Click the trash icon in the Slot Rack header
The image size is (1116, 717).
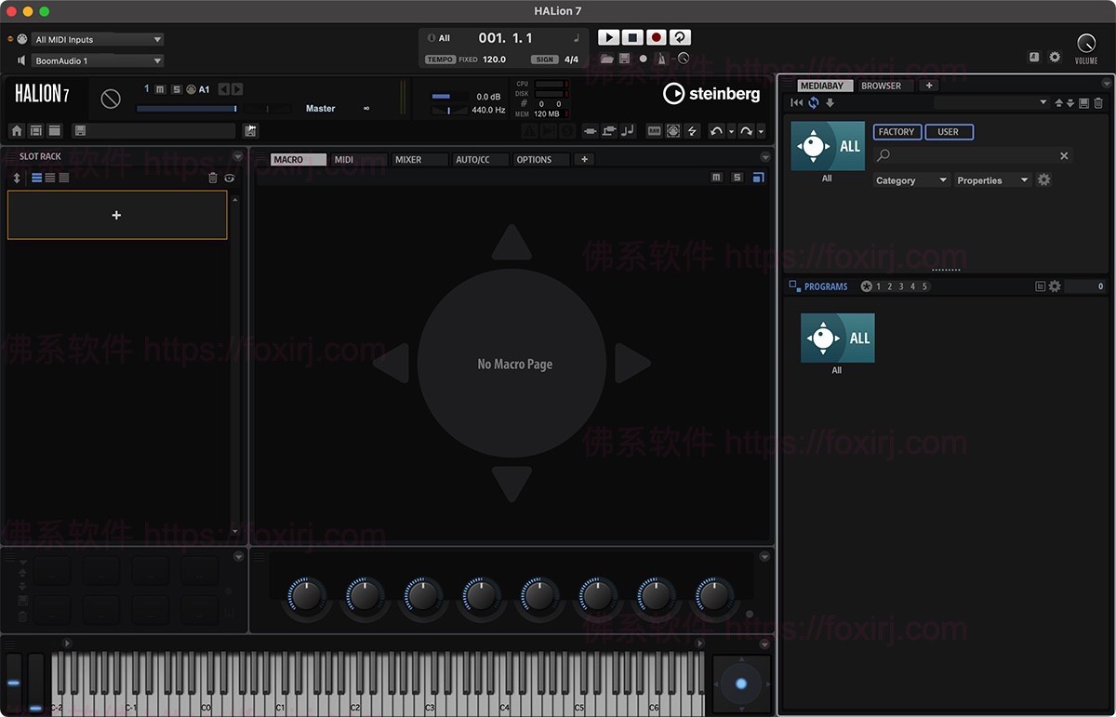click(x=213, y=178)
